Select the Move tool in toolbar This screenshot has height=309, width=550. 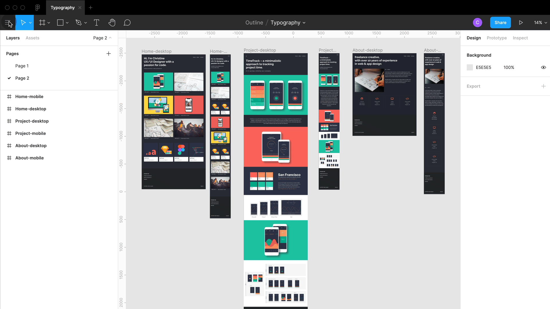point(24,23)
